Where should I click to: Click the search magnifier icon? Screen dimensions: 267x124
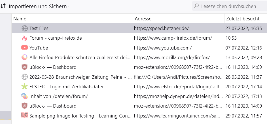196,6
